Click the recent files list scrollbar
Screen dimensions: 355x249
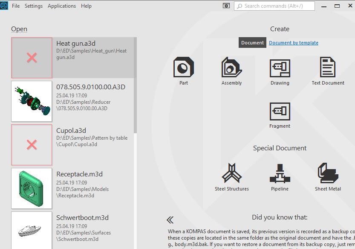tap(135, 85)
